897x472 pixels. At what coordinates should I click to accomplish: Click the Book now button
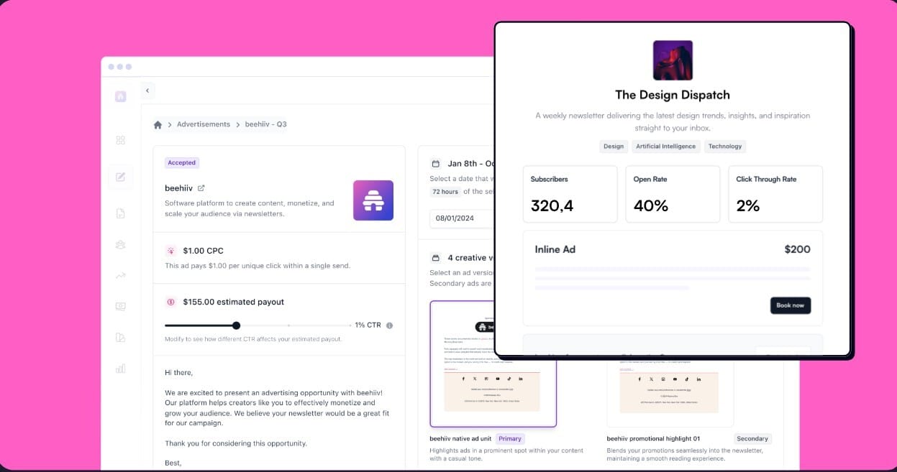pyautogui.click(x=791, y=305)
